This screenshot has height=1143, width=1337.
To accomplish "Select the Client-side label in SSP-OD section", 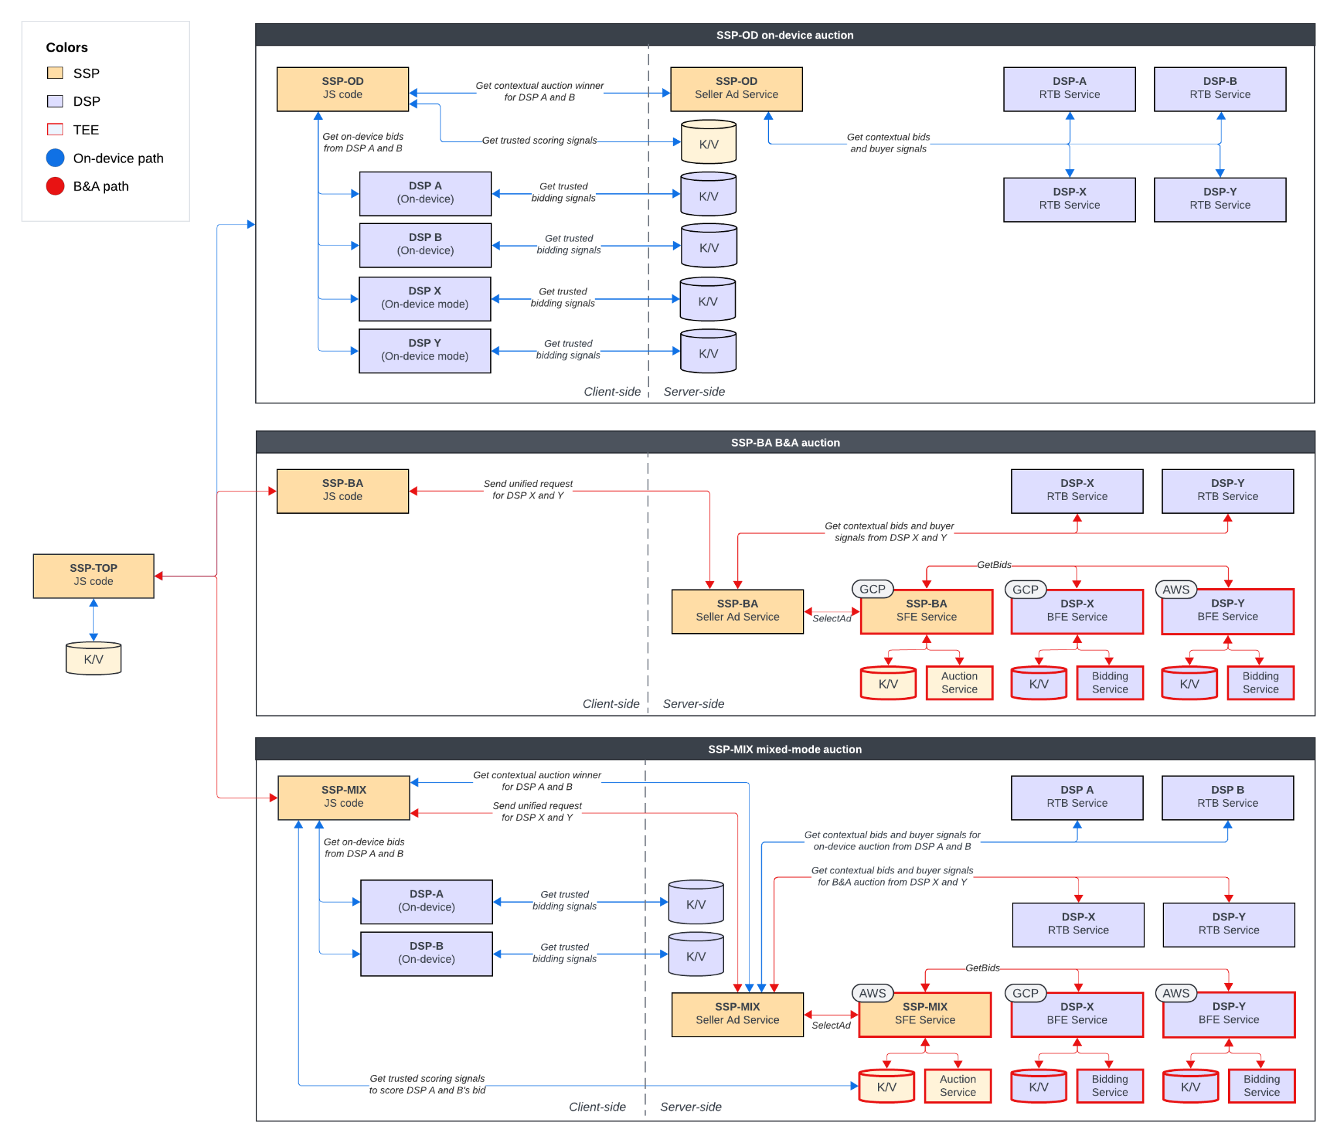I will point(612,391).
